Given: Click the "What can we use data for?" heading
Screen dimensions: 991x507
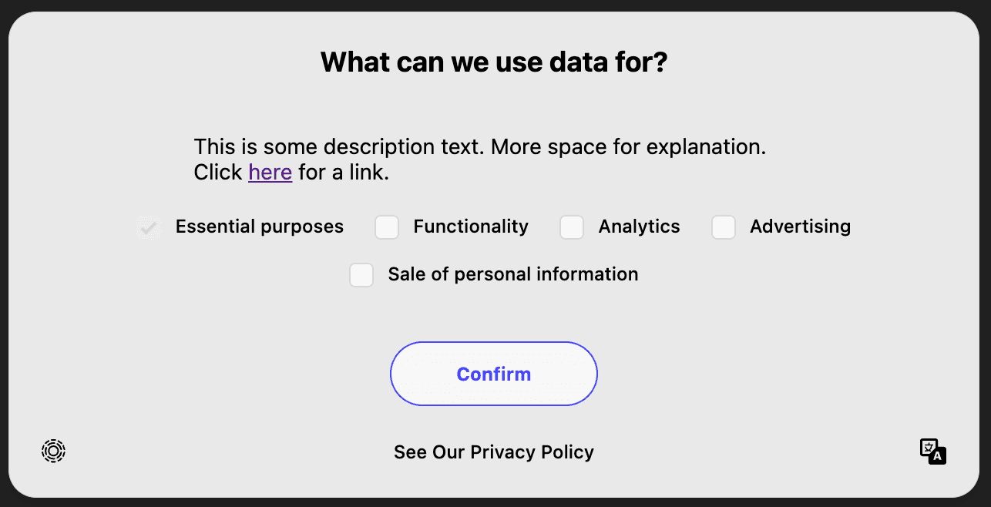Looking at the screenshot, I should (x=494, y=62).
